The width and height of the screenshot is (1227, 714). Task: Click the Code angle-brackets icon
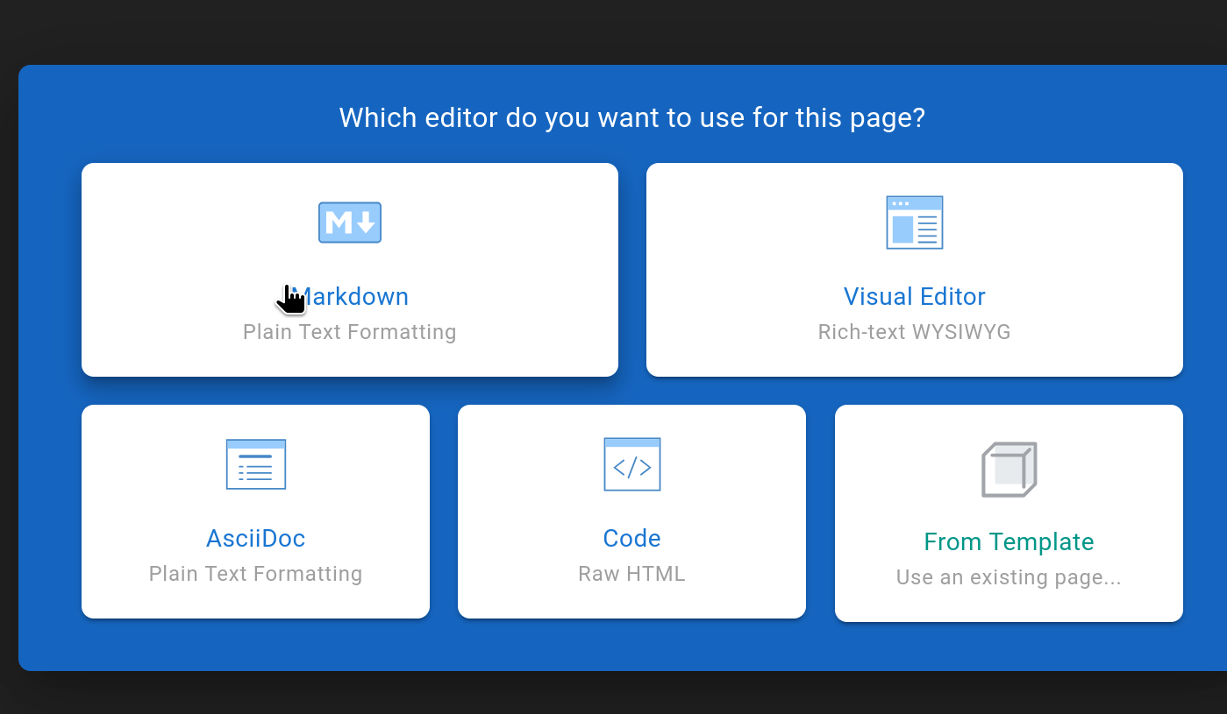click(632, 464)
